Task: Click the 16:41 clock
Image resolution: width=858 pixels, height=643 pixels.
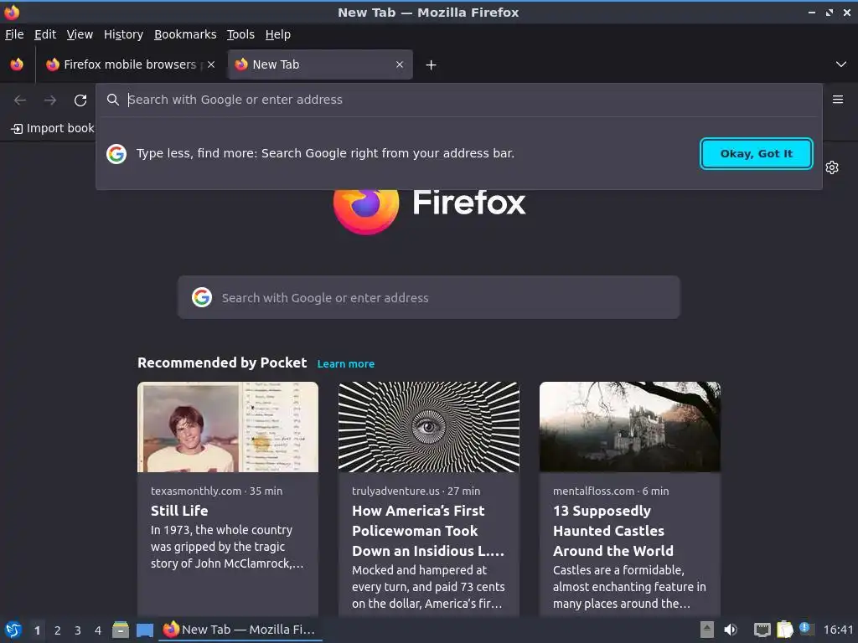Action: pyautogui.click(x=838, y=630)
